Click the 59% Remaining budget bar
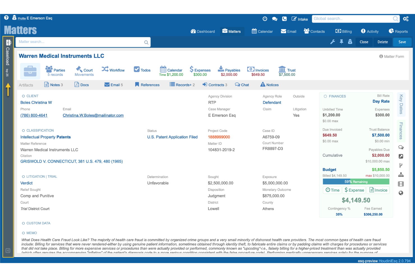 (356, 182)
